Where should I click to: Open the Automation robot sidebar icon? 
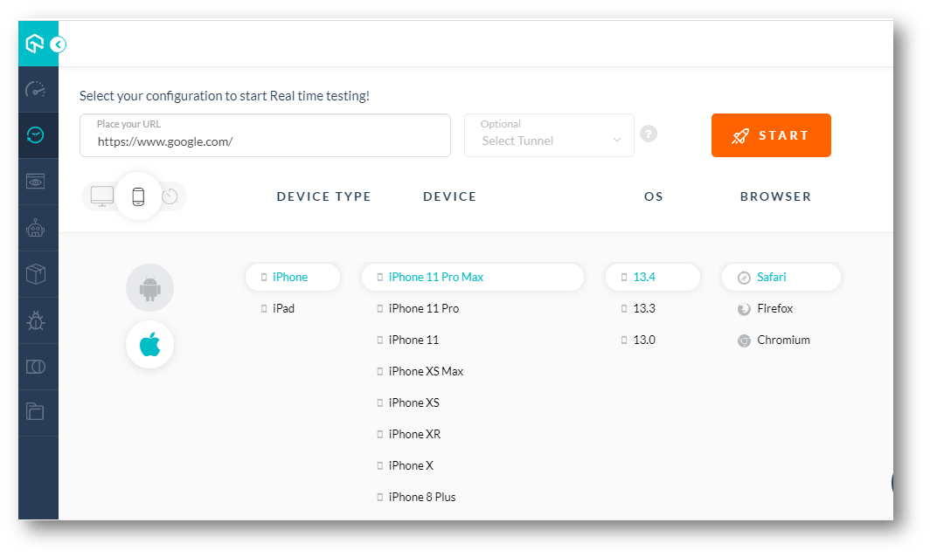coord(38,227)
